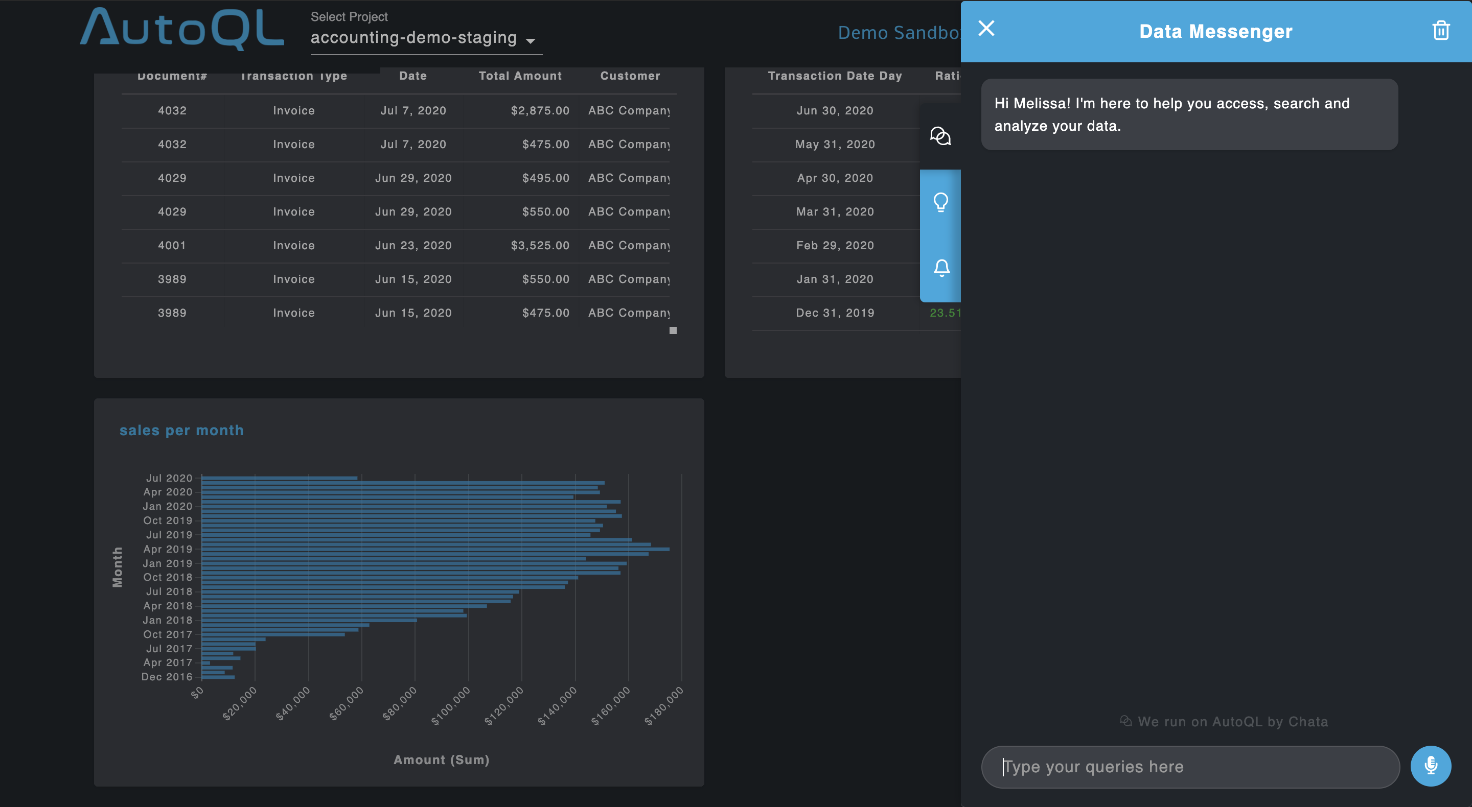Select the Jun 30, 2020 row
Screen dimensions: 1472x807
tap(835, 111)
